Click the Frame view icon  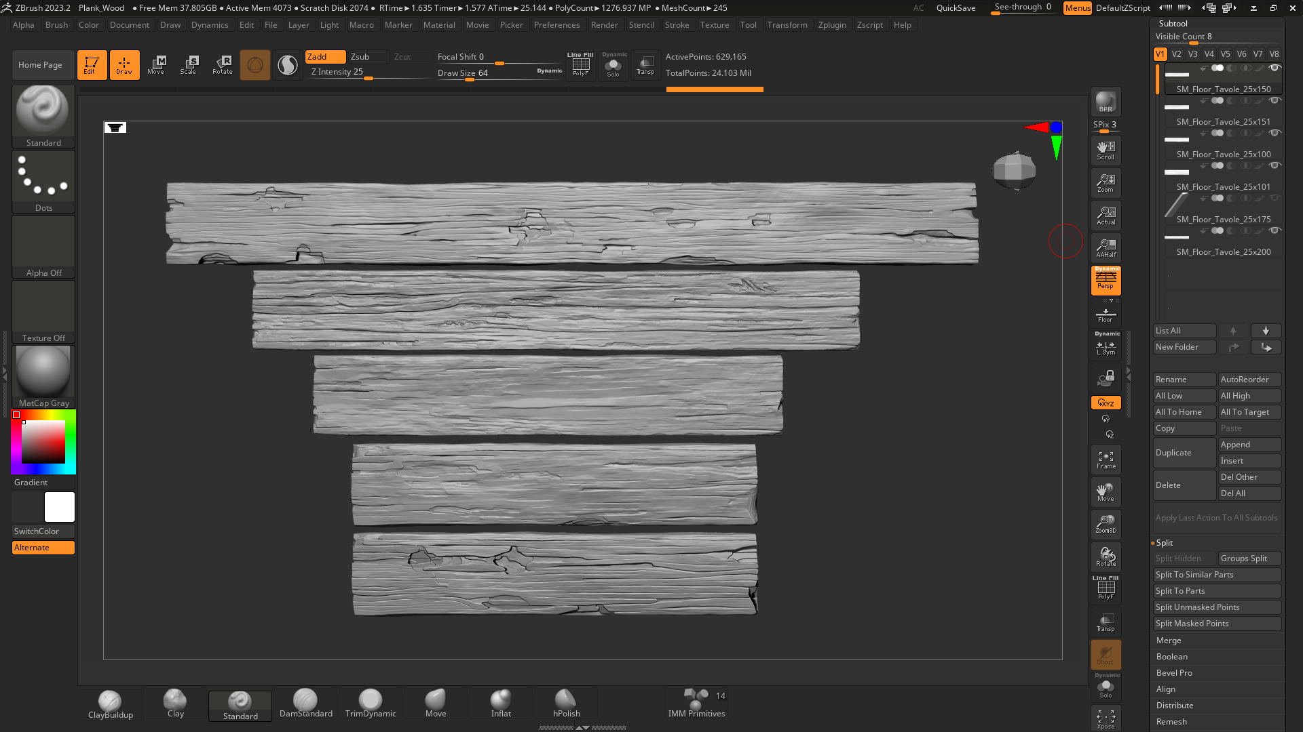[x=1106, y=460]
